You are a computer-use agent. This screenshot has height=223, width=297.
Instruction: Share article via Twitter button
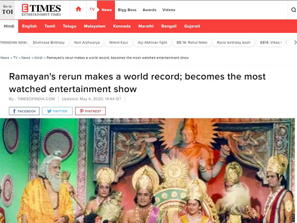[x=57, y=111]
